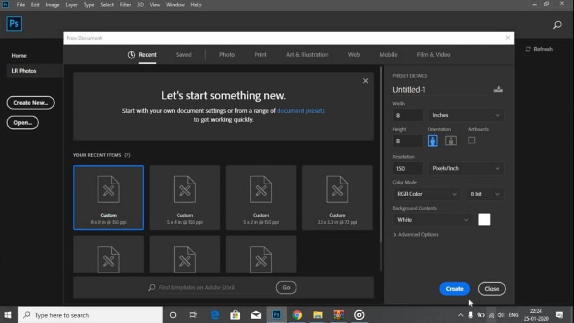The height and width of the screenshot is (323, 574).
Task: Open the Inches unit dropdown
Action: (x=466, y=115)
